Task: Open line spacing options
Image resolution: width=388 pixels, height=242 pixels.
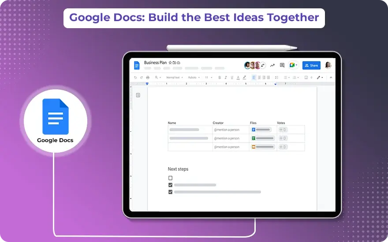Action: (276, 77)
